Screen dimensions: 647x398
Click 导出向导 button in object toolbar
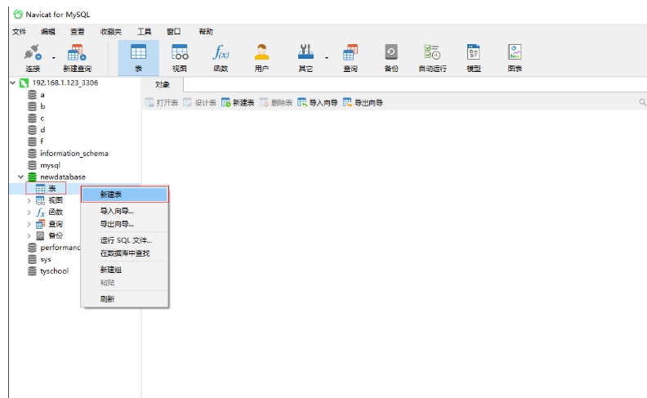tap(363, 103)
